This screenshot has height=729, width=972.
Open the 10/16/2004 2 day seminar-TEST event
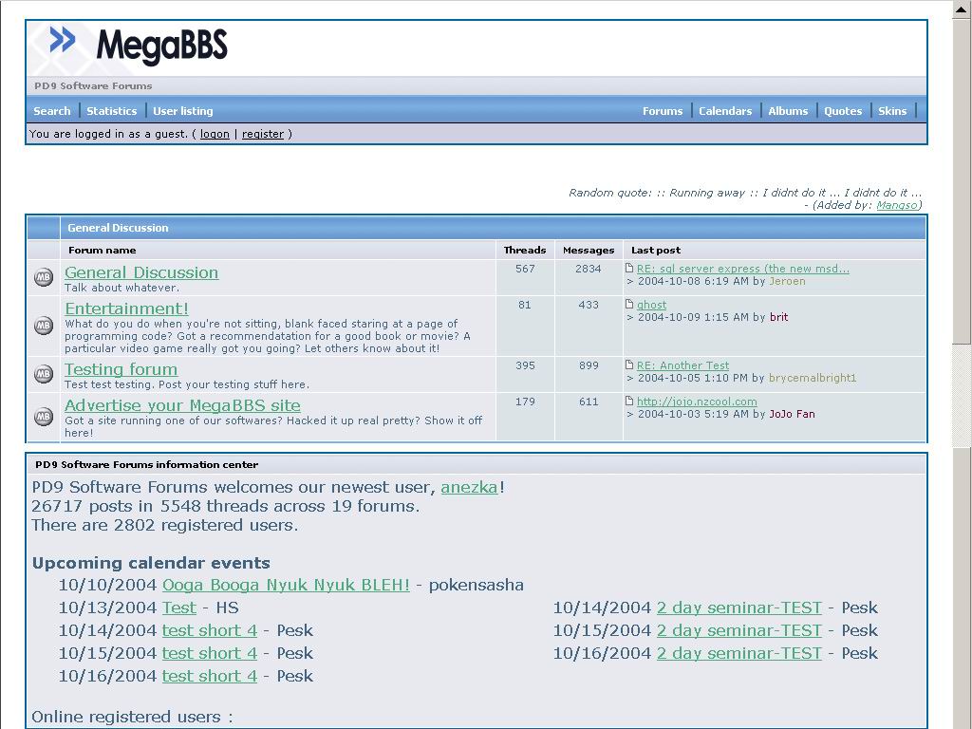tap(738, 653)
